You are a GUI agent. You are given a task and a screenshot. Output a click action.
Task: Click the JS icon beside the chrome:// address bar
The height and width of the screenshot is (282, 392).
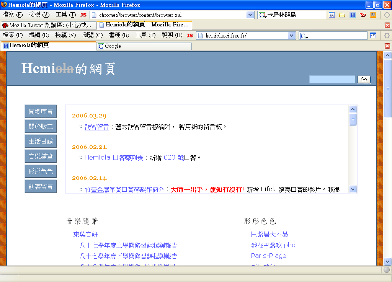tap(83, 15)
